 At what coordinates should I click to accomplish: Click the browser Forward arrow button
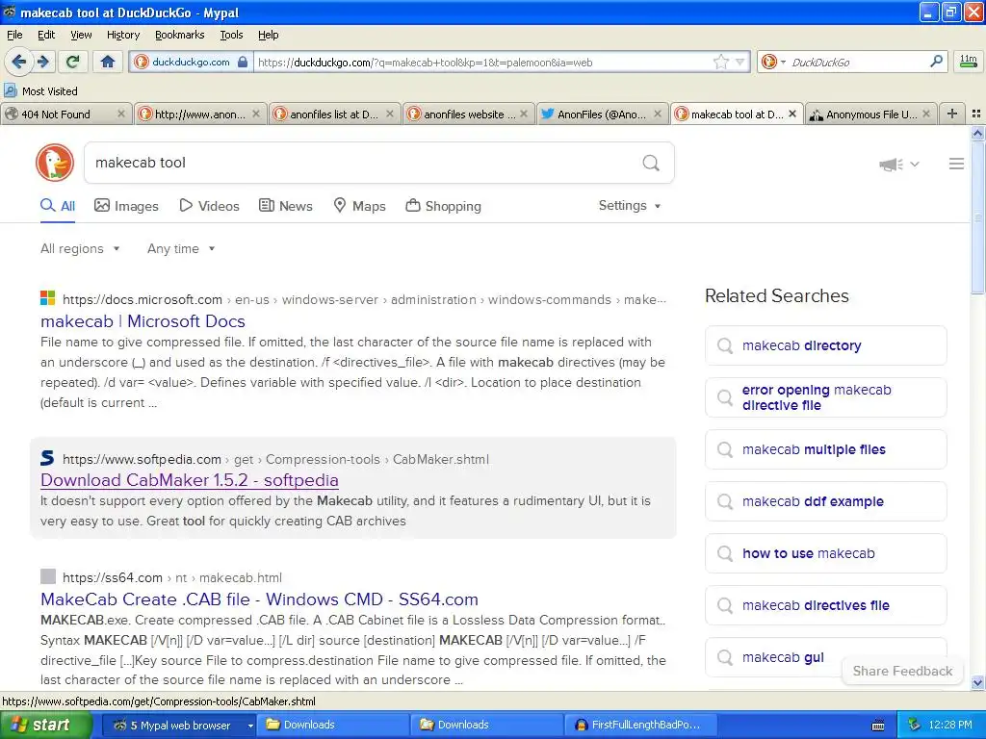43,62
